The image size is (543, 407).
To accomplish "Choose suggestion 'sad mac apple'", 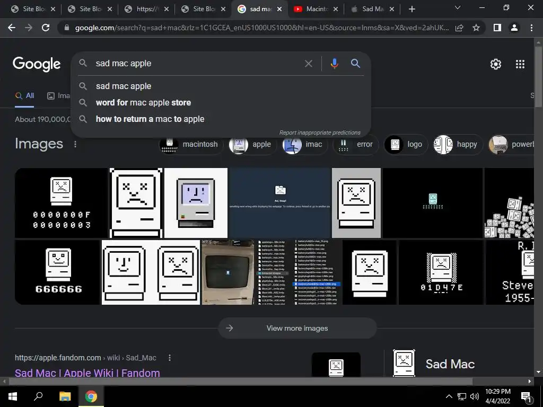I will pos(221,86).
